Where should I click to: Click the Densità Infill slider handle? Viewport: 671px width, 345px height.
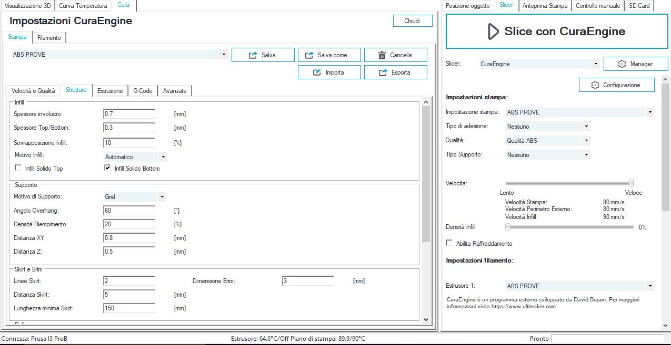click(x=508, y=227)
